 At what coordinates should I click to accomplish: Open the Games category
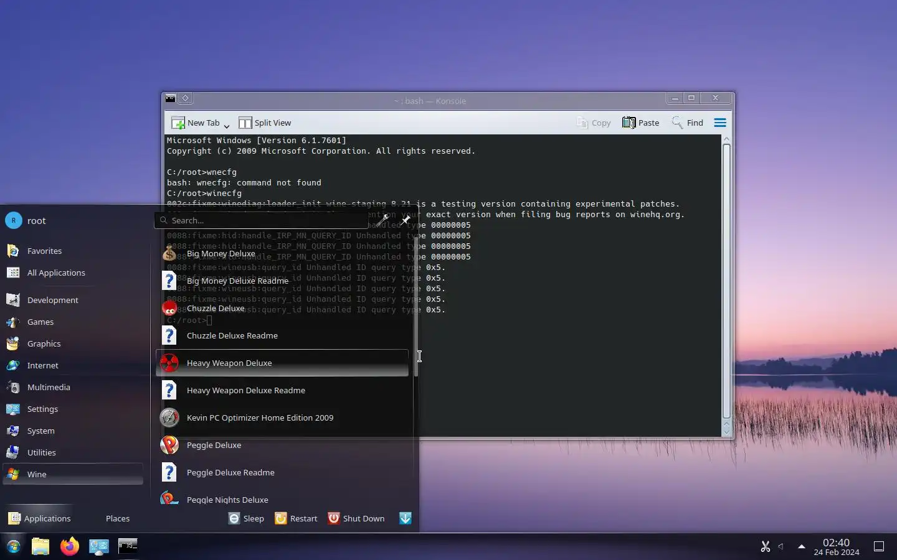click(73, 322)
